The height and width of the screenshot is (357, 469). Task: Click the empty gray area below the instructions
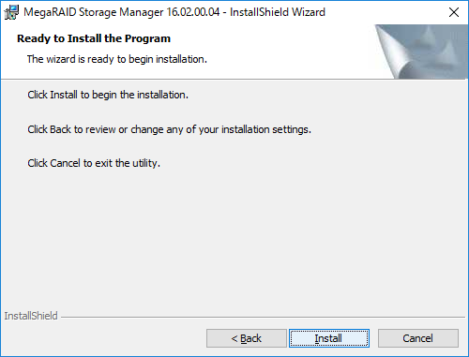234,237
